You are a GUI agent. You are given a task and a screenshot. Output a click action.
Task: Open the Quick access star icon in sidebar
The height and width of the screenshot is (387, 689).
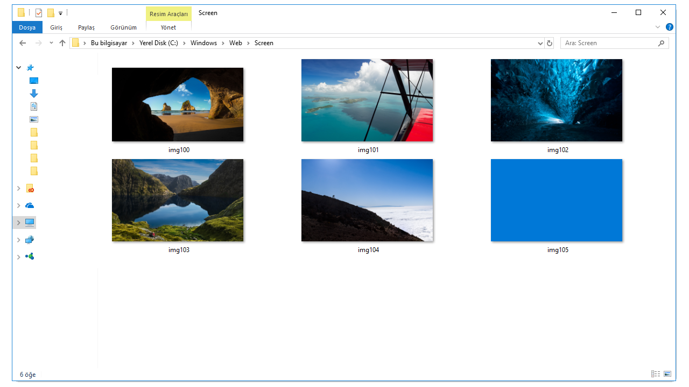[30, 68]
